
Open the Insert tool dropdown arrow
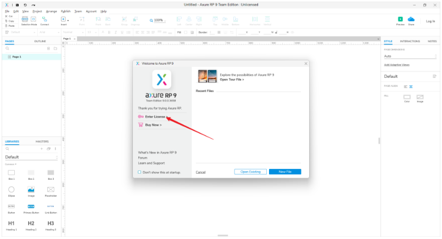click(x=68, y=20)
